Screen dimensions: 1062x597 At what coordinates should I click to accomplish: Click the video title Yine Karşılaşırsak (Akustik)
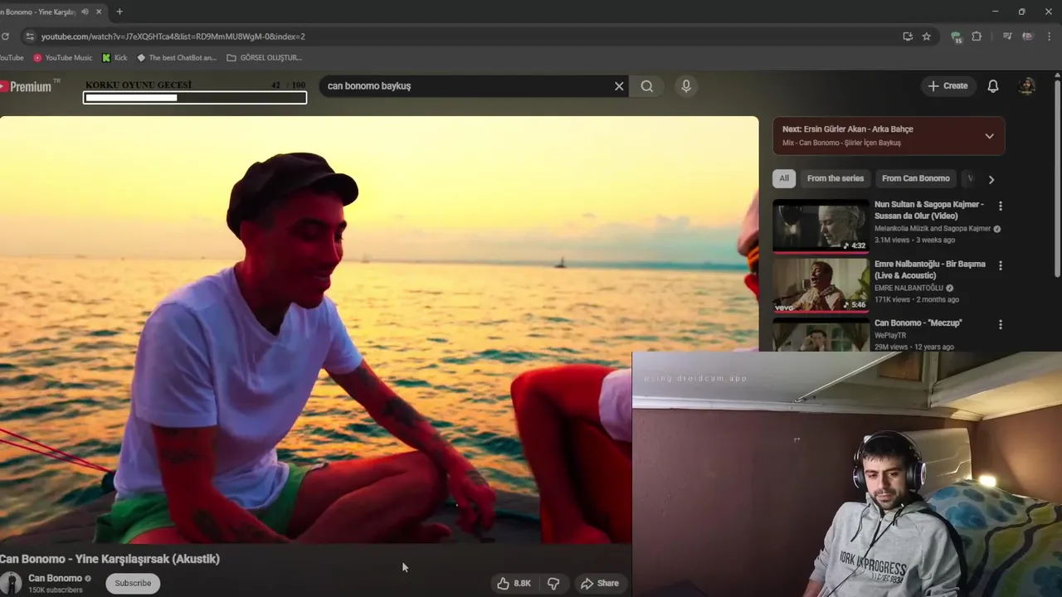(110, 559)
